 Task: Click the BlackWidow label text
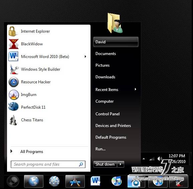[x=32, y=44]
